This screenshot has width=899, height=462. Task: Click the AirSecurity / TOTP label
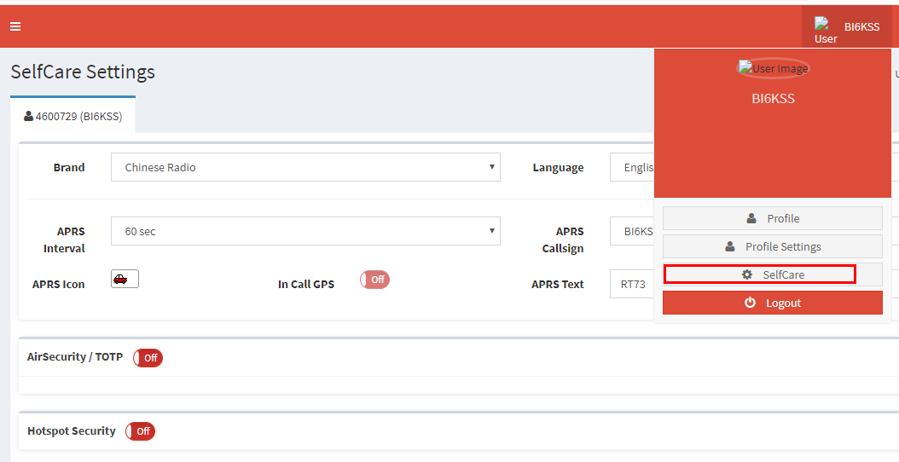coord(75,356)
